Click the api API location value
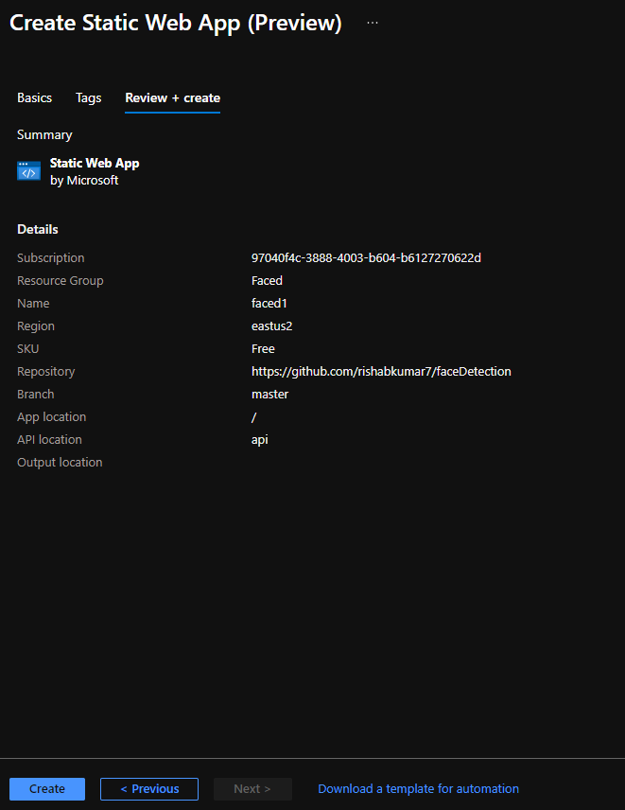Image resolution: width=625 pixels, height=810 pixels. coord(260,440)
